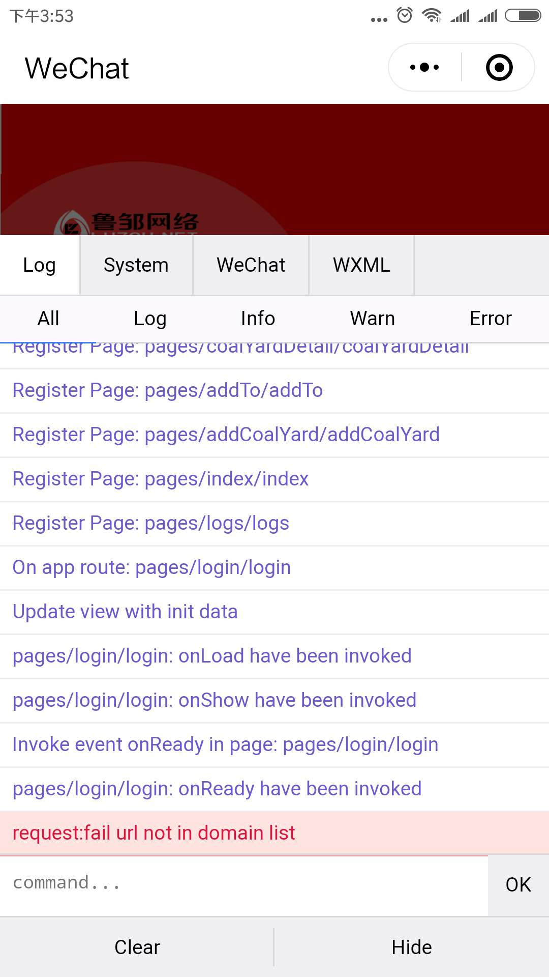Screen dimensions: 549x977
Task: Focus the command input field
Action: (x=244, y=885)
